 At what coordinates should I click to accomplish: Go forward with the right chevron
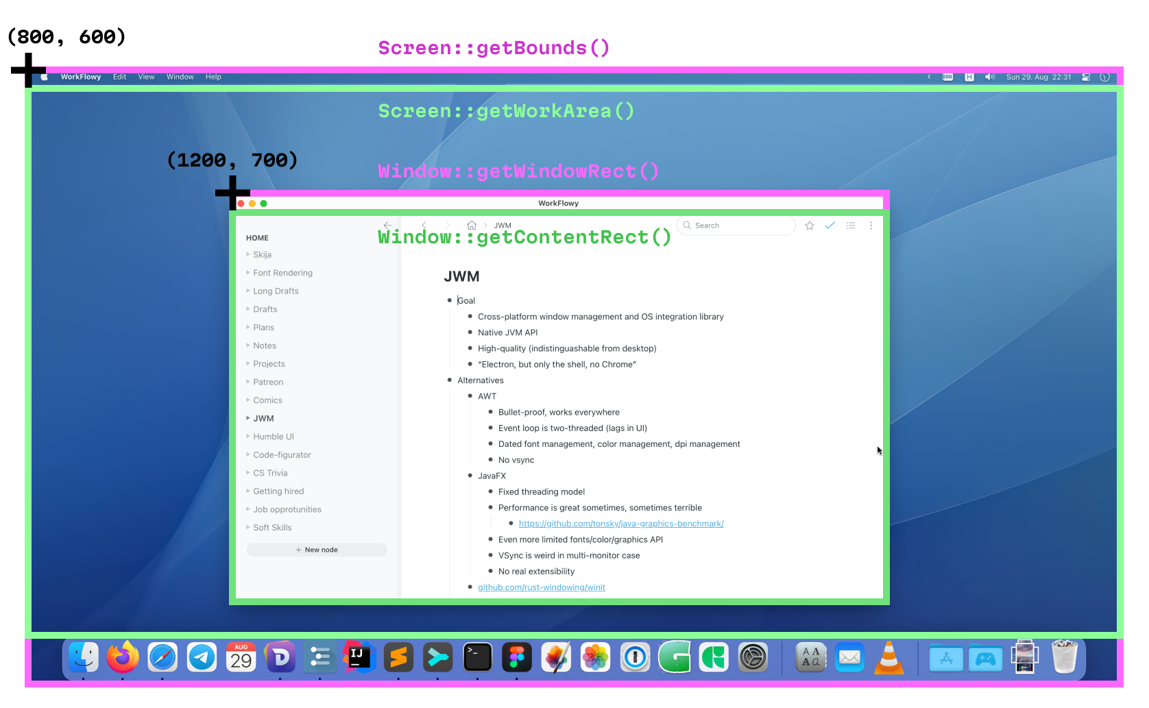(x=448, y=225)
